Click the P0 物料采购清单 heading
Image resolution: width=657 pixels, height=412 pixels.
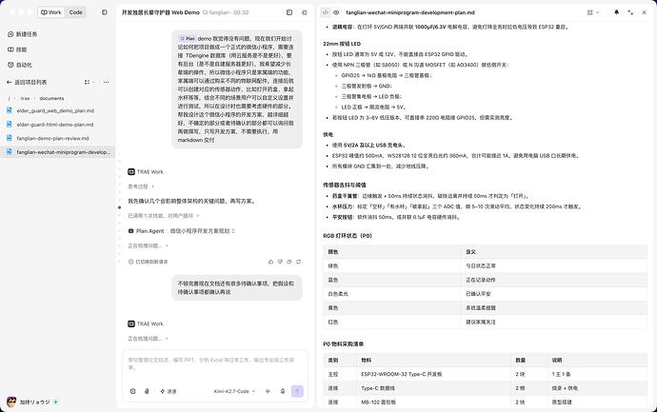(x=343, y=343)
